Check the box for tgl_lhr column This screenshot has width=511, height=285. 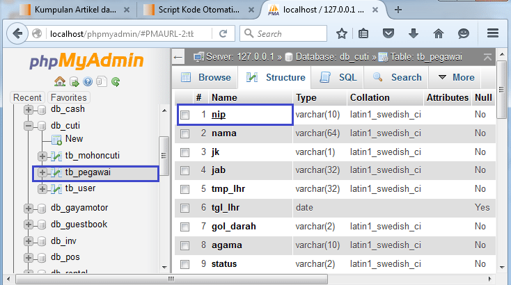point(184,209)
